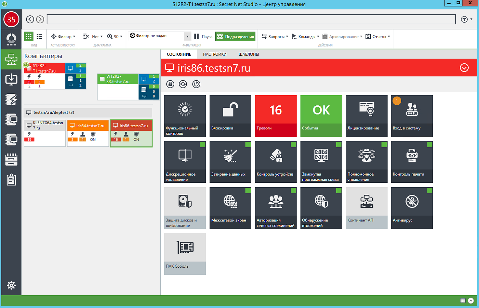The width and height of the screenshot is (479, 308).
Task: Open the 90 zoom level control
Action: [x=114, y=37]
